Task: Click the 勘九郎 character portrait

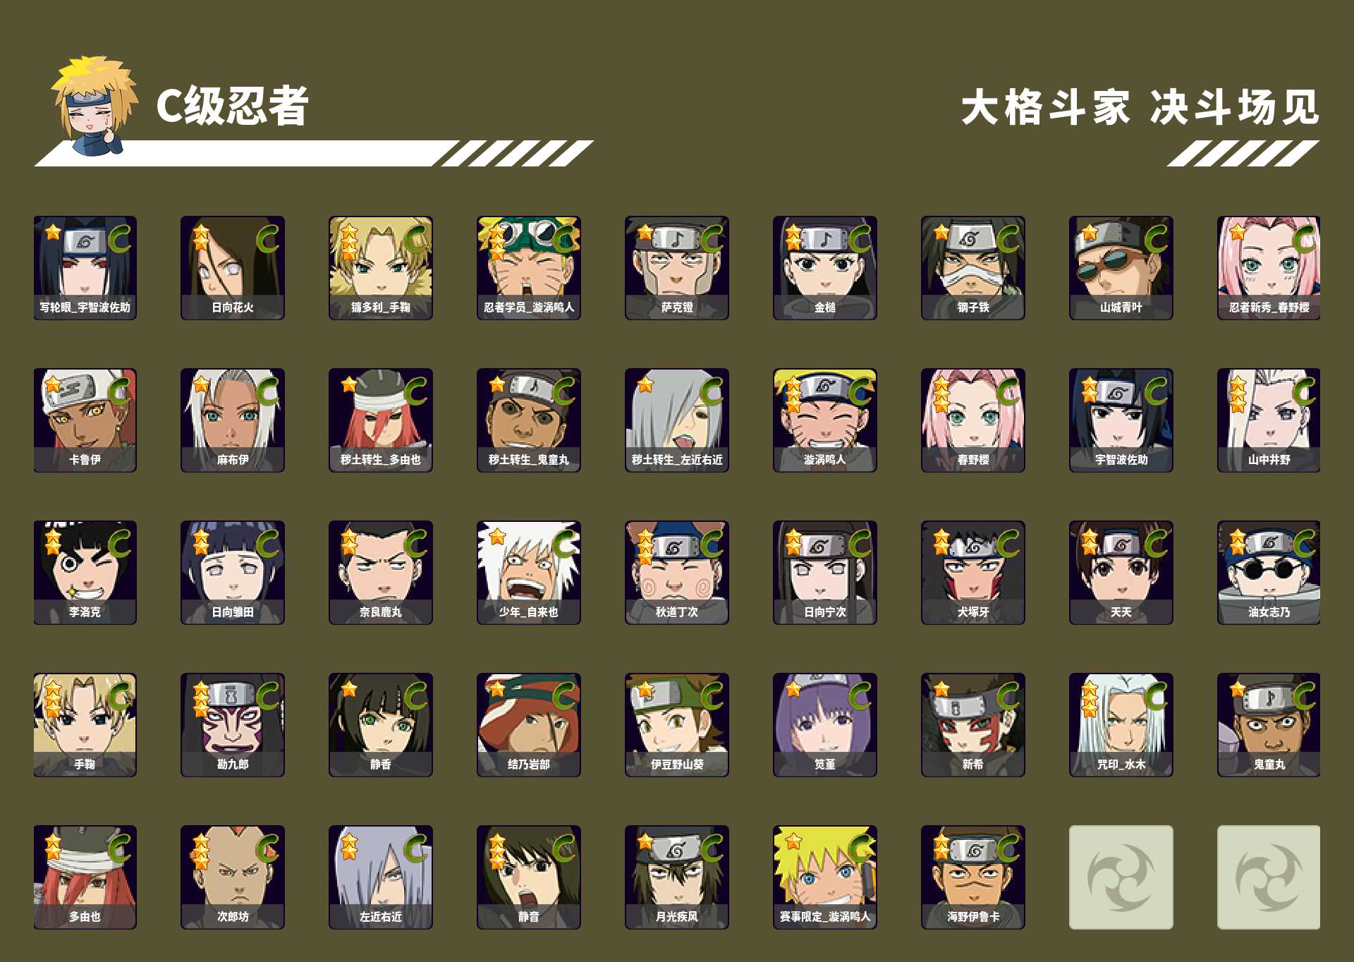Action: point(233,725)
